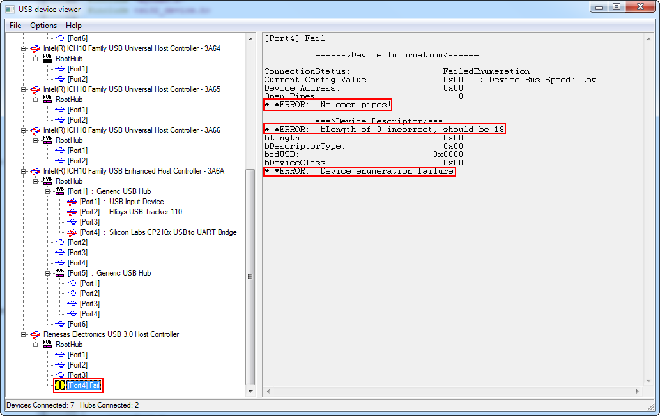Collapse the 3A66 controller's RootHub node
Screen dimensions: 660x416
click(x=36, y=140)
